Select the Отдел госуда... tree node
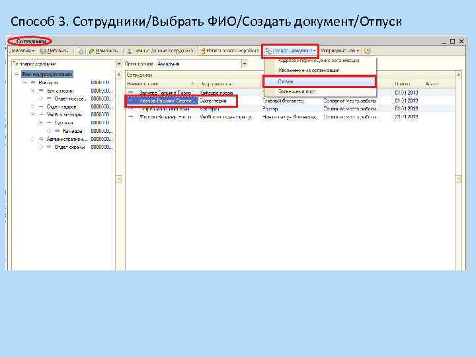This screenshot has height=357, width=476. [71, 99]
